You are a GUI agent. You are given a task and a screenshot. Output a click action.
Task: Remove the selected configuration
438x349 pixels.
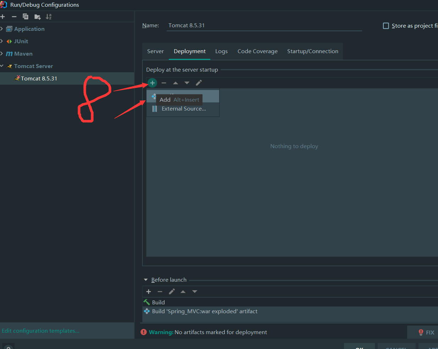pyautogui.click(x=14, y=16)
